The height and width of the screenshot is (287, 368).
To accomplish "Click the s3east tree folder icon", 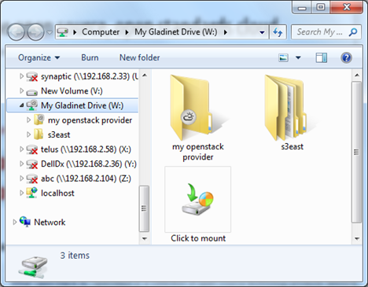I will tap(39, 134).
